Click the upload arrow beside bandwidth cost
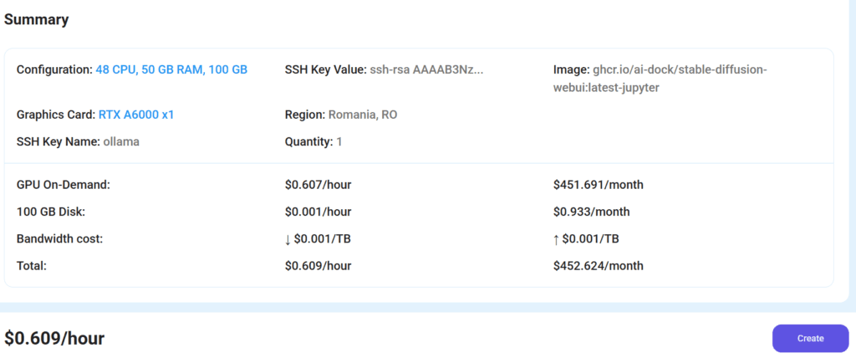This screenshot has height=358, width=856. click(557, 239)
